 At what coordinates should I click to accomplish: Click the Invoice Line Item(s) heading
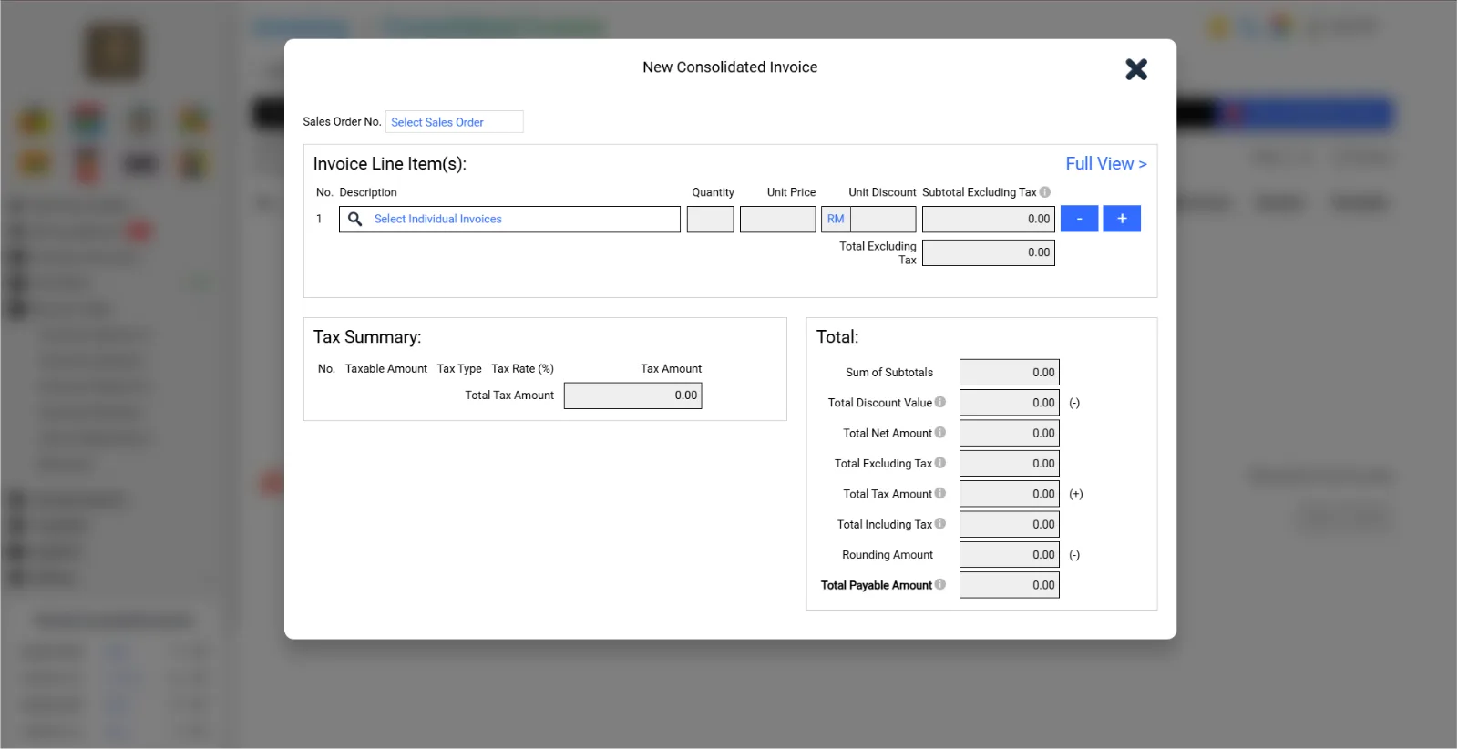point(390,164)
